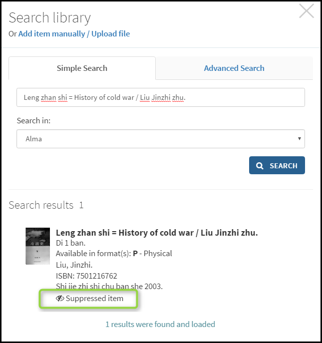Switch to the Simple Search tab
The width and height of the screenshot is (322, 343).
point(82,68)
